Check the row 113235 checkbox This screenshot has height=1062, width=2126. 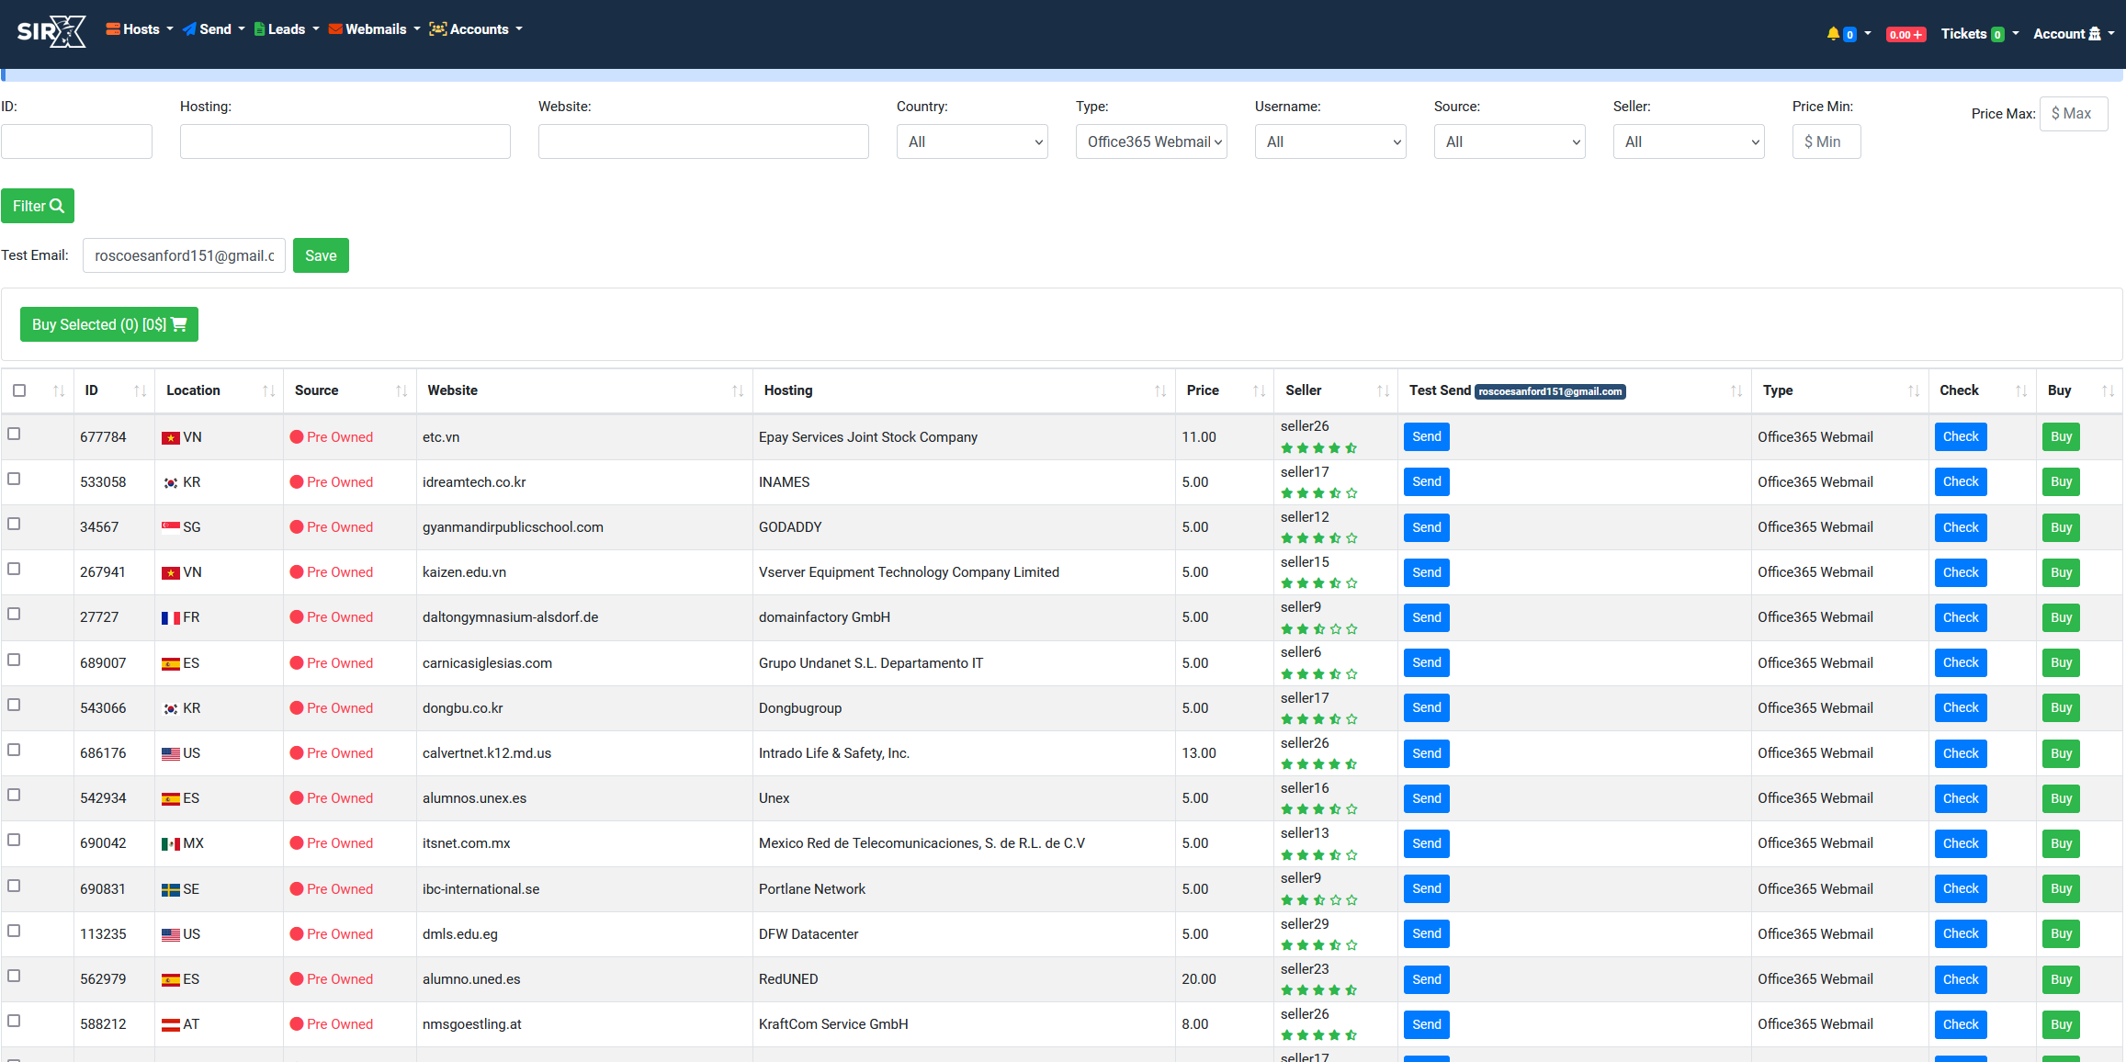(x=14, y=931)
